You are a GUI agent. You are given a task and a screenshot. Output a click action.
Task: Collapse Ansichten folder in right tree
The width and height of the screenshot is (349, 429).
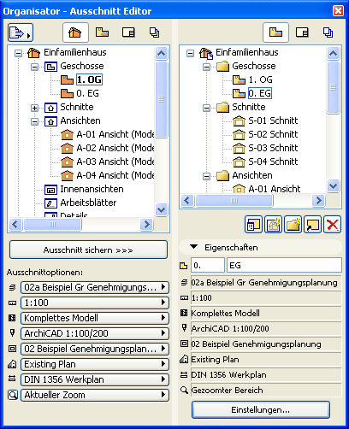[206, 177]
